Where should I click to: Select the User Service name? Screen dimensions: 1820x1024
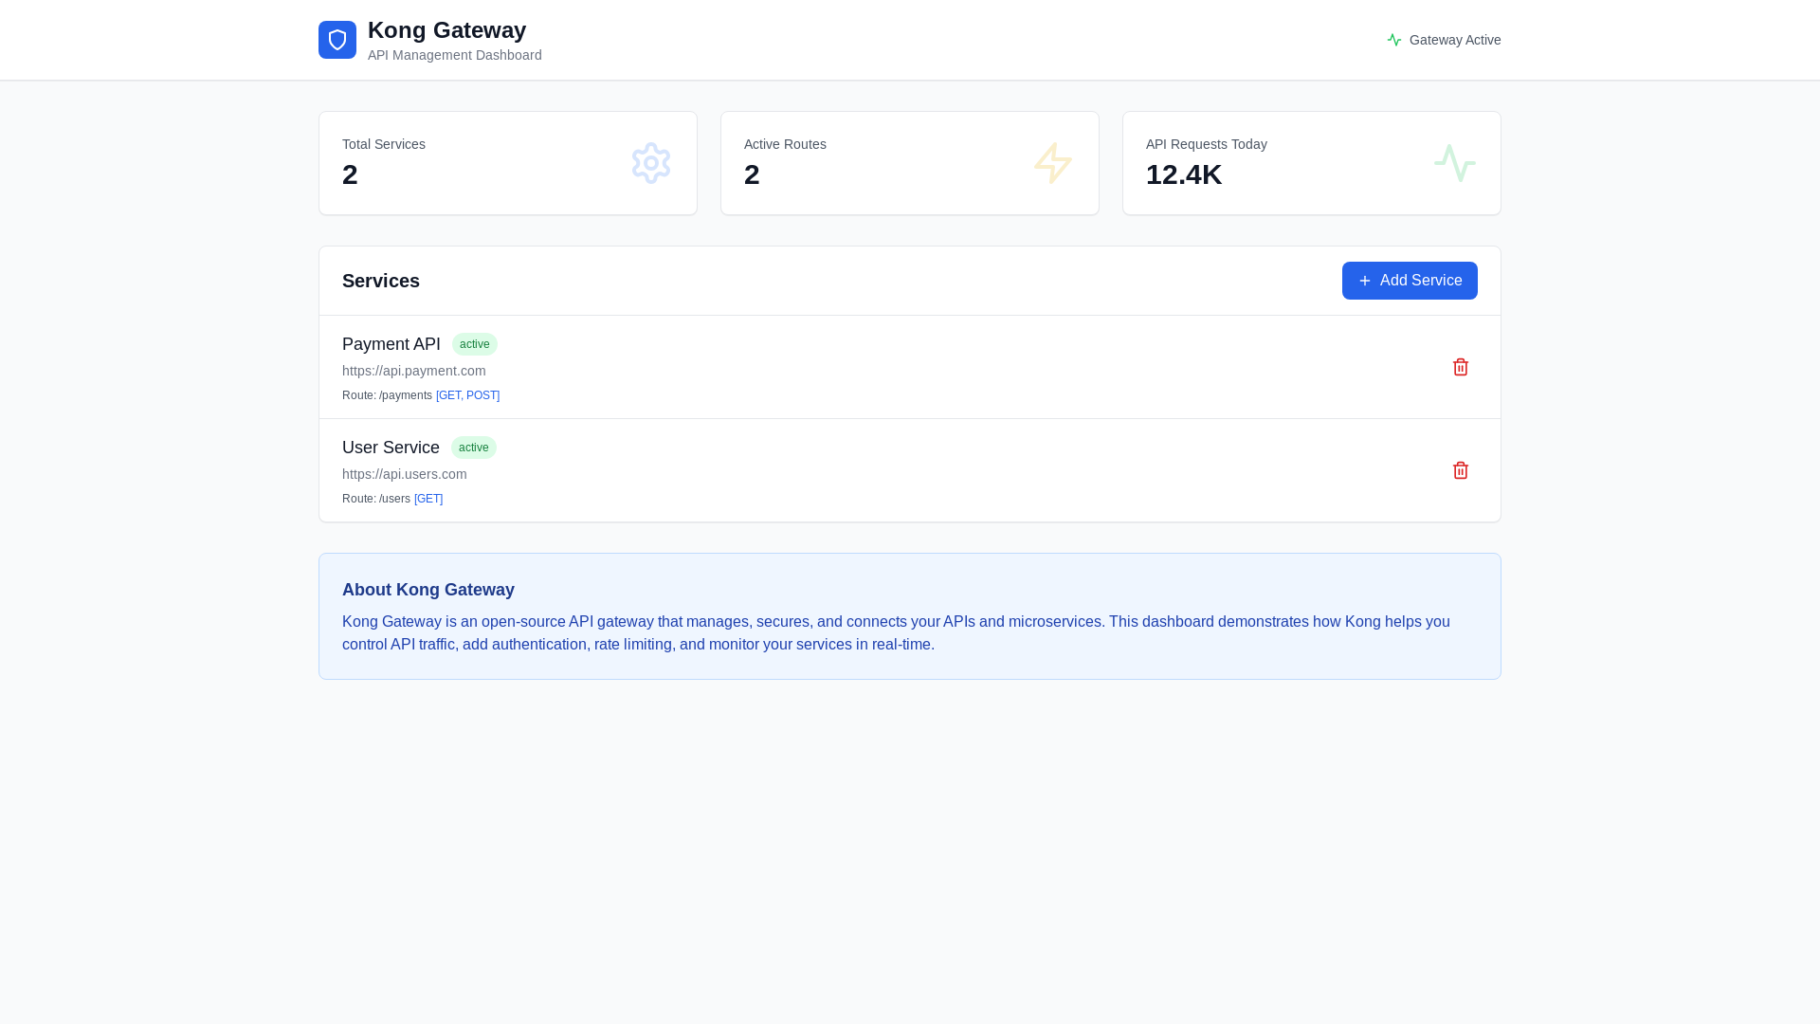click(x=391, y=448)
